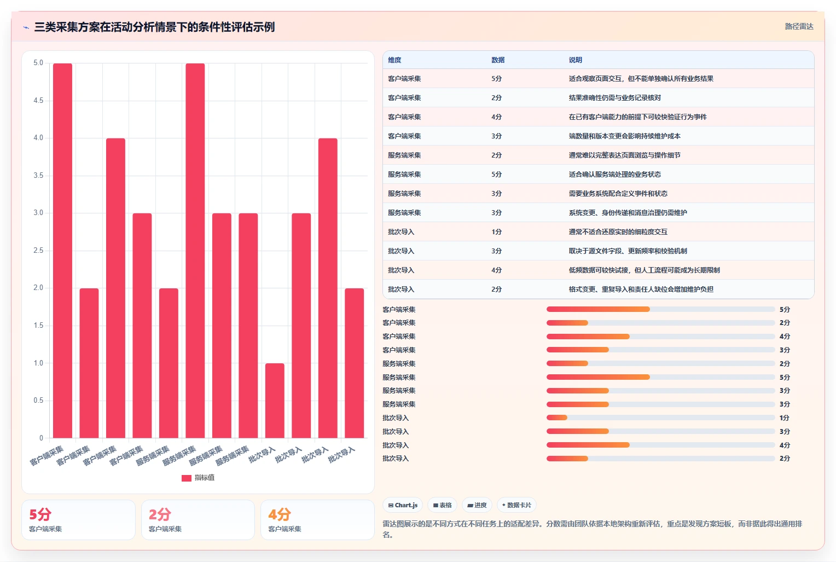Image resolution: width=836 pixels, height=562 pixels.
Task: Select row 结果准确性仍需与业务记录核对
Action: tap(598, 97)
